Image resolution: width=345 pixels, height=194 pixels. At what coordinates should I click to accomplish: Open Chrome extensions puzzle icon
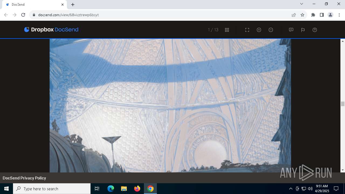313,15
